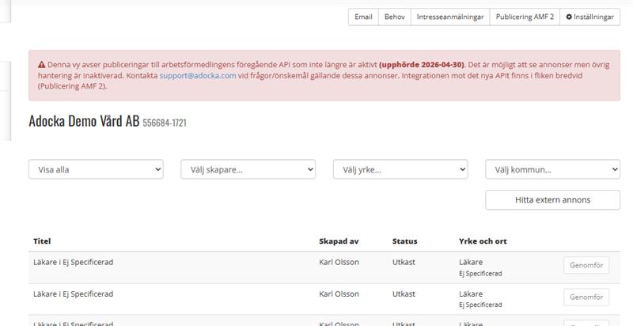Open the Intresseanmälningar tab
The image size is (633, 326).
450,17
